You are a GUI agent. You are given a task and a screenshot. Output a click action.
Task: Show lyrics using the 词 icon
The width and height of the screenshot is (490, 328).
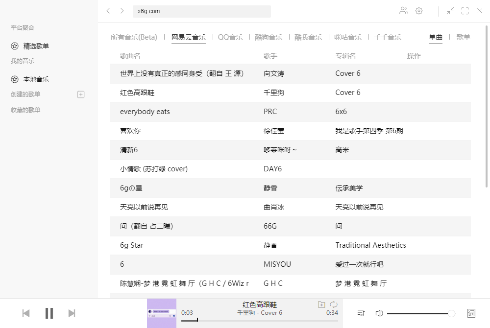pos(471,313)
